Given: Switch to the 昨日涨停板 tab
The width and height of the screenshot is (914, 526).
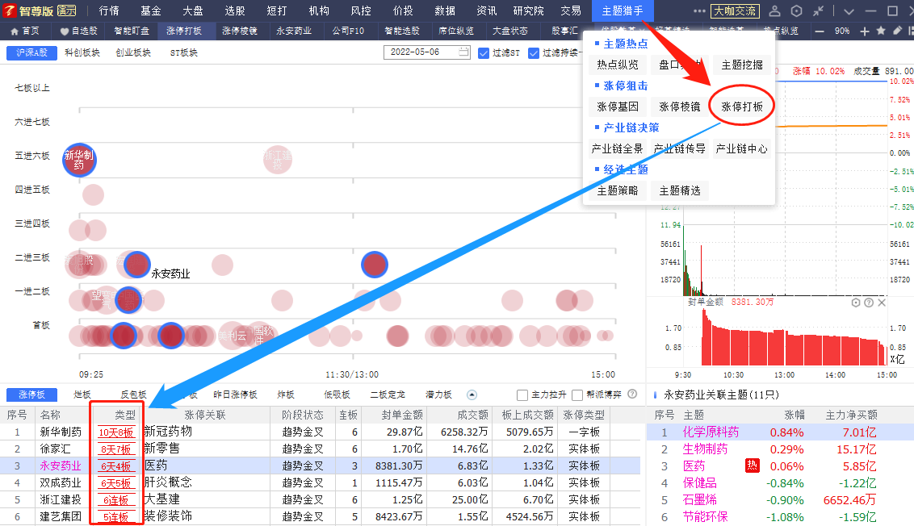Looking at the screenshot, I should click(235, 394).
